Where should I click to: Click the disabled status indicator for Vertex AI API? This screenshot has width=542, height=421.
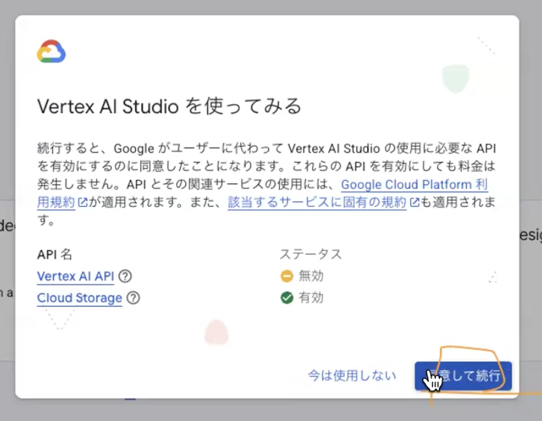[286, 276]
